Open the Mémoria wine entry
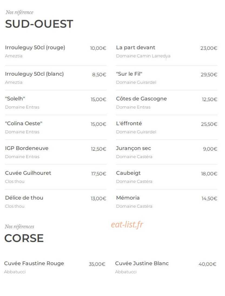Viewport: 225px width, 296px height. (128, 198)
